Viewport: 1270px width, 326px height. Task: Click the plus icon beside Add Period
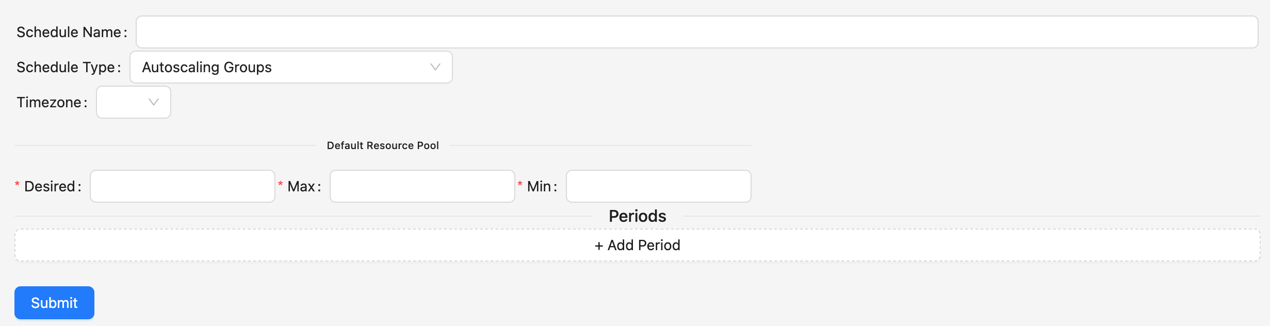599,246
